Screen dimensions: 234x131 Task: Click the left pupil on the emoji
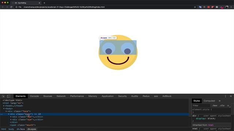click(x=109, y=51)
